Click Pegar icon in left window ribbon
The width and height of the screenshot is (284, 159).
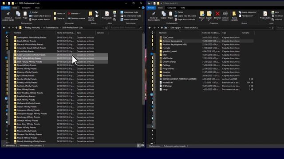pos(25,15)
